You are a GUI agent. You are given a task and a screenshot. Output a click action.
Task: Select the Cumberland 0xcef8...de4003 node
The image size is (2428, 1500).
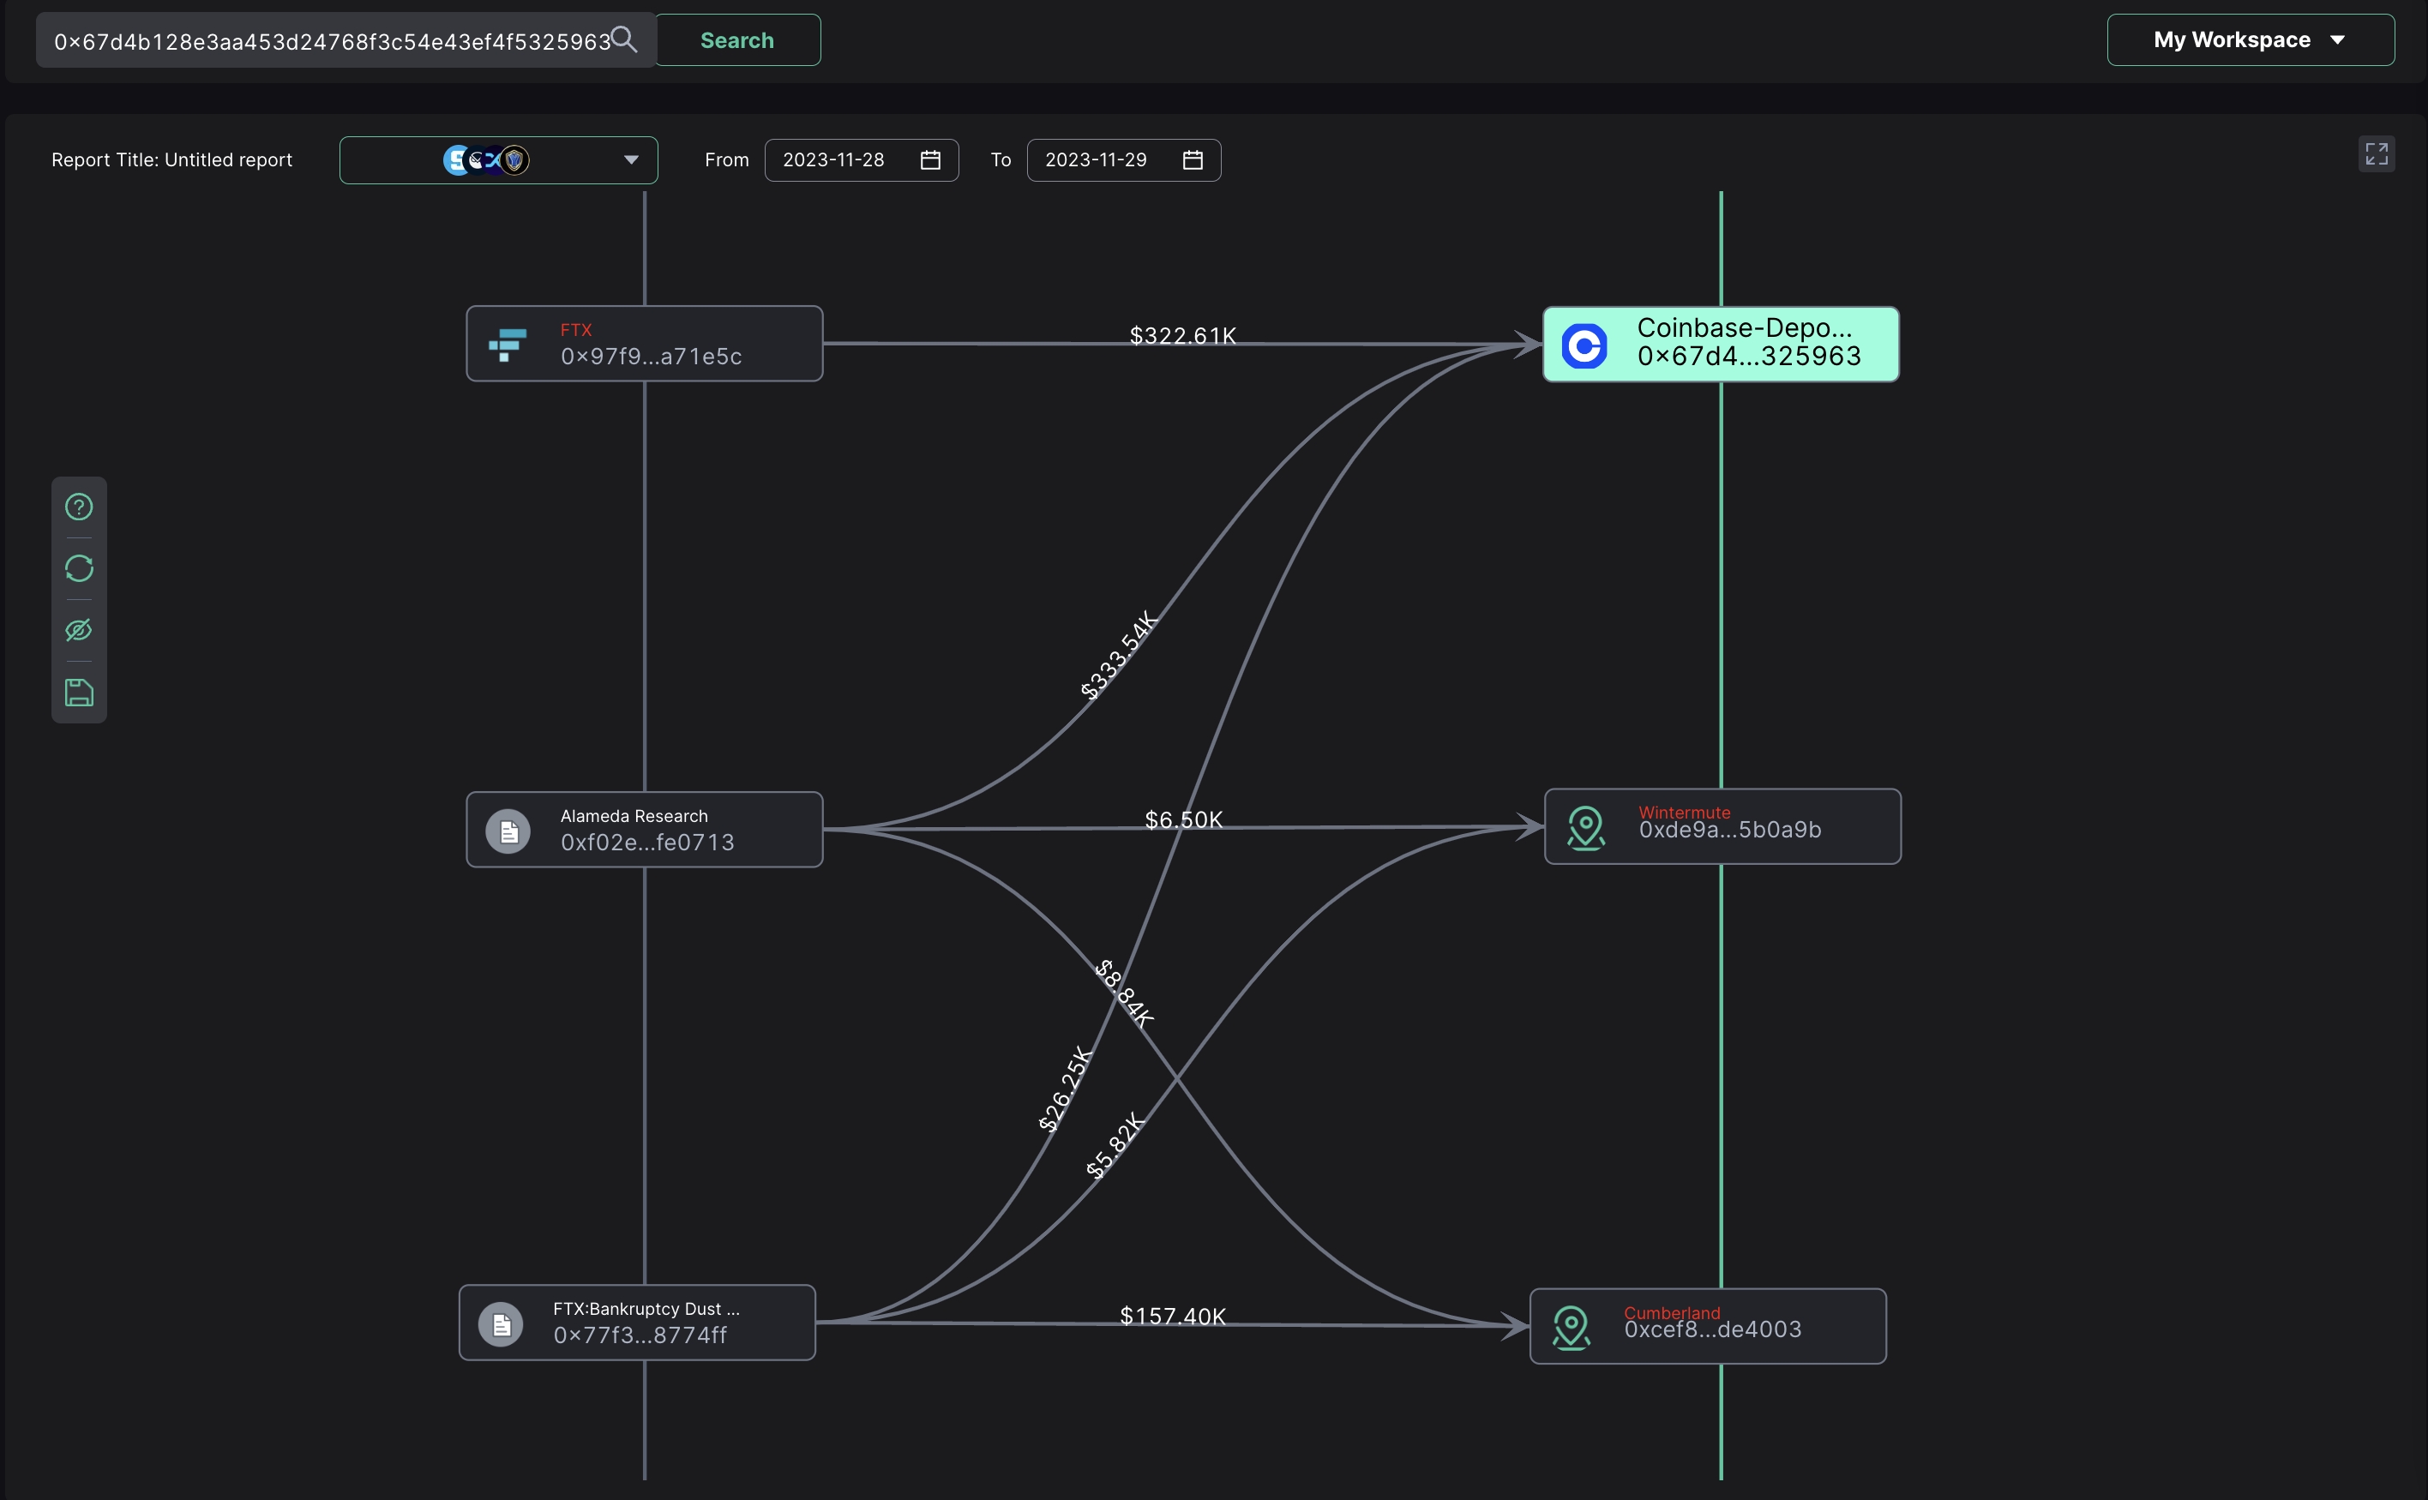pyautogui.click(x=1708, y=1326)
